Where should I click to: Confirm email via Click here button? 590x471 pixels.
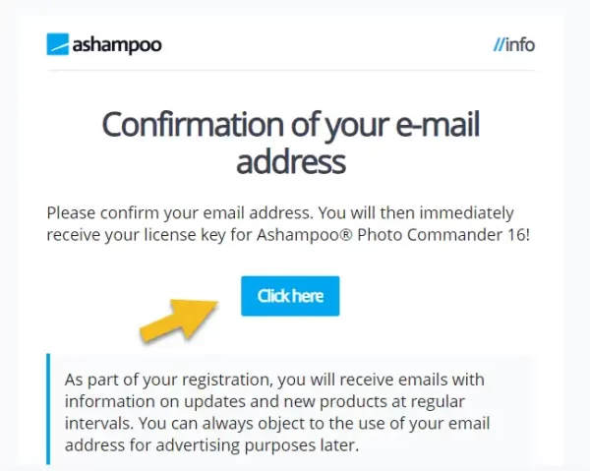[290, 296]
